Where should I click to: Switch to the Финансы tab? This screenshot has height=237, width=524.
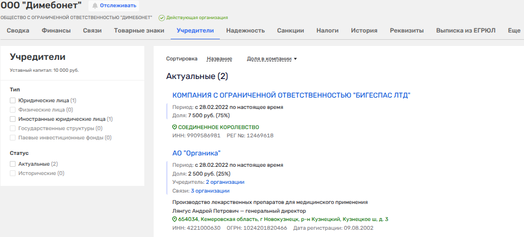[56, 30]
